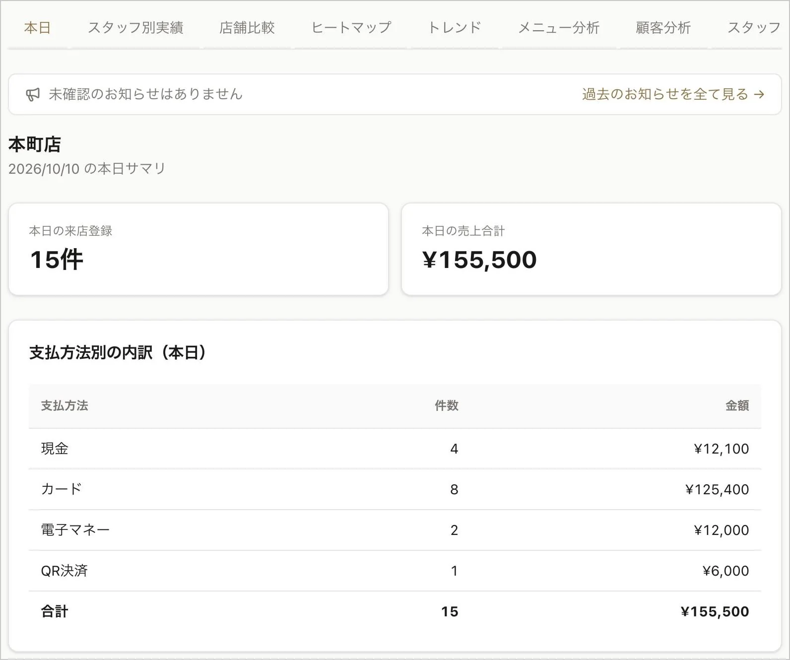Click the 支払方法 column header
Viewport: 790px width, 660px height.
[x=65, y=406]
